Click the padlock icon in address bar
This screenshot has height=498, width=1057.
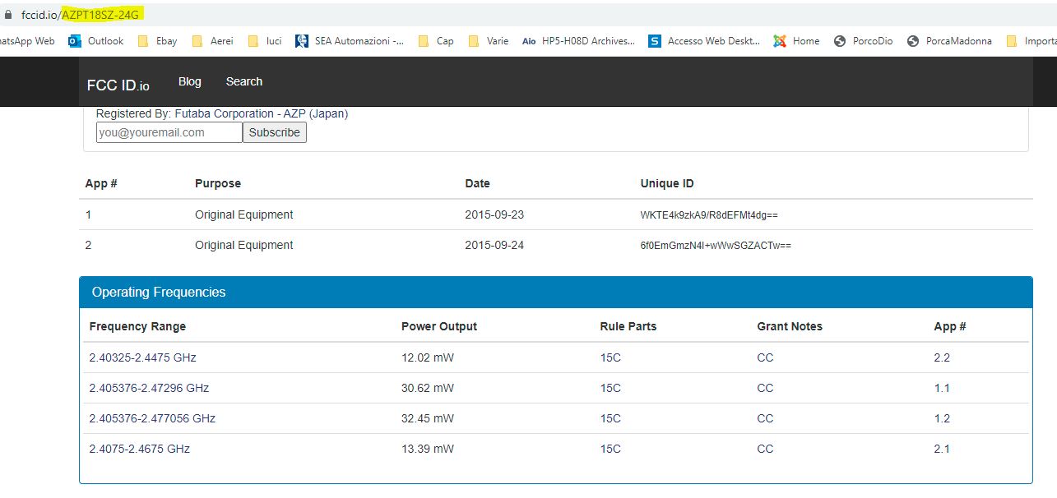(9, 14)
